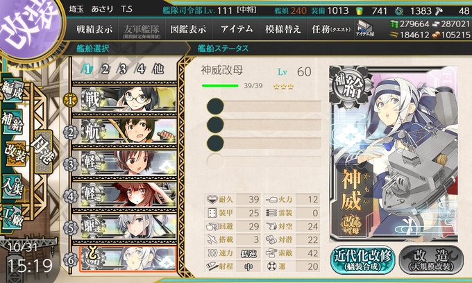472x283 pixels.
Task: Select first empty equipment slot
Action: (x=264, y=106)
